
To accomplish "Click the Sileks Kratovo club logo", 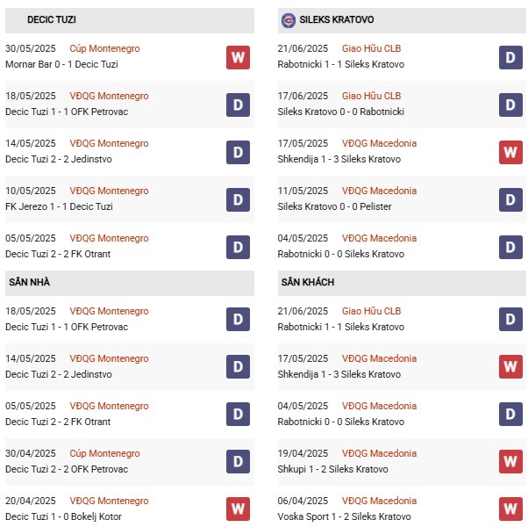I will click(289, 19).
